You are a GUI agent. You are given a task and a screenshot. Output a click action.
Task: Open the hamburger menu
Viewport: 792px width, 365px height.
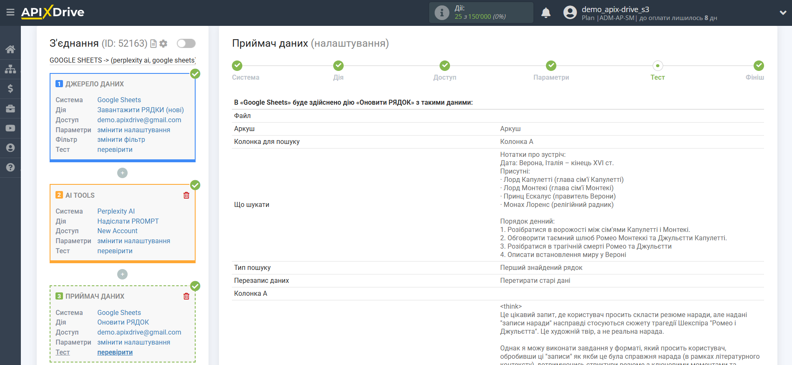pos(10,13)
